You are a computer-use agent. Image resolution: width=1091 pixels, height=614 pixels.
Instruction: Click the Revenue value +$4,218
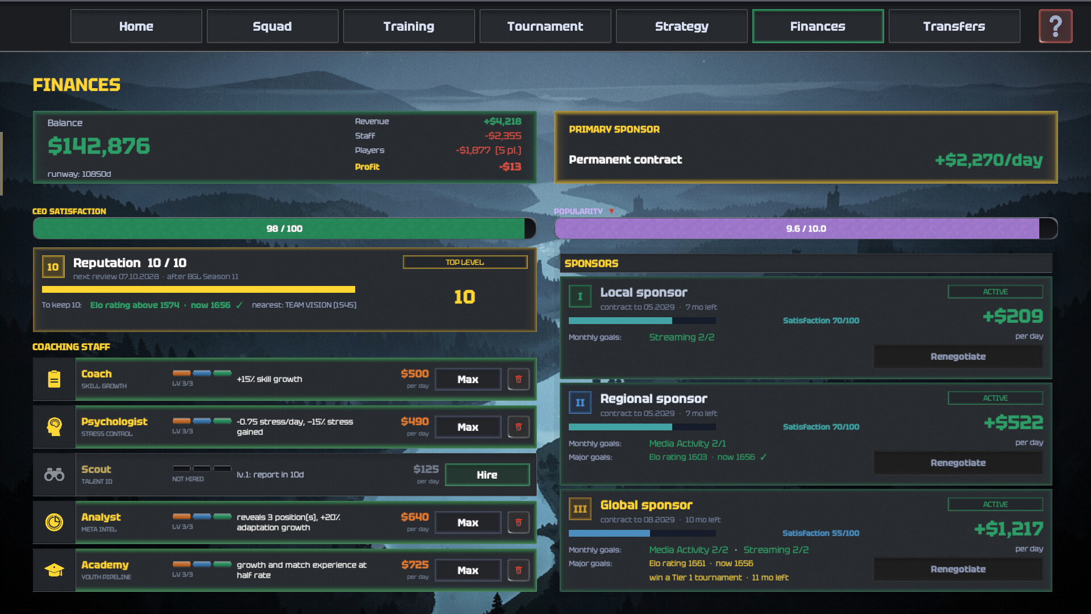(502, 121)
